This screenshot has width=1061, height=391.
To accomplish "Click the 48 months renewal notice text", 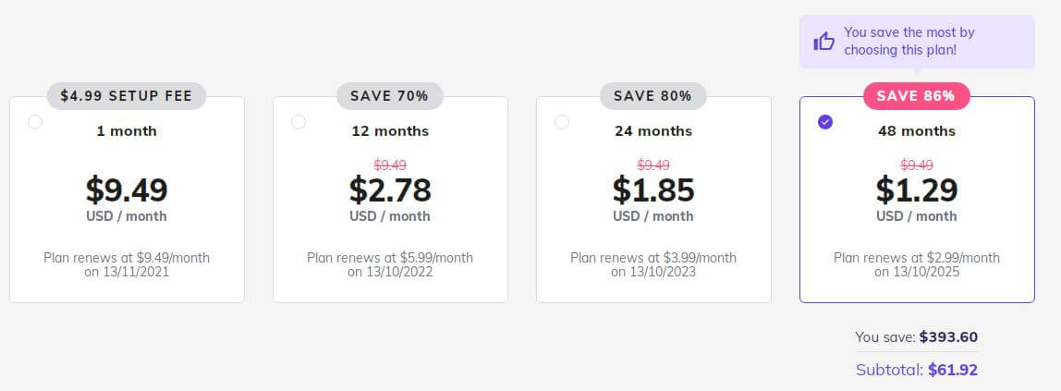I will [917, 264].
